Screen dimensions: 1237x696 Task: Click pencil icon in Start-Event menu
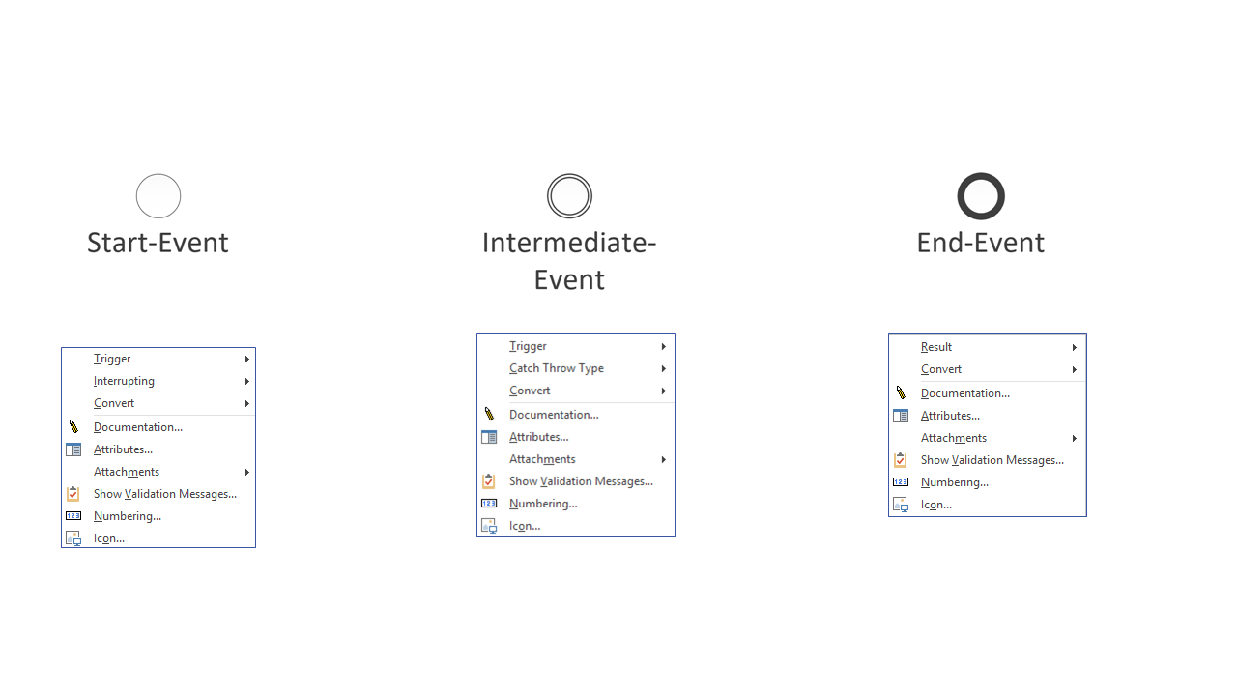[73, 426]
